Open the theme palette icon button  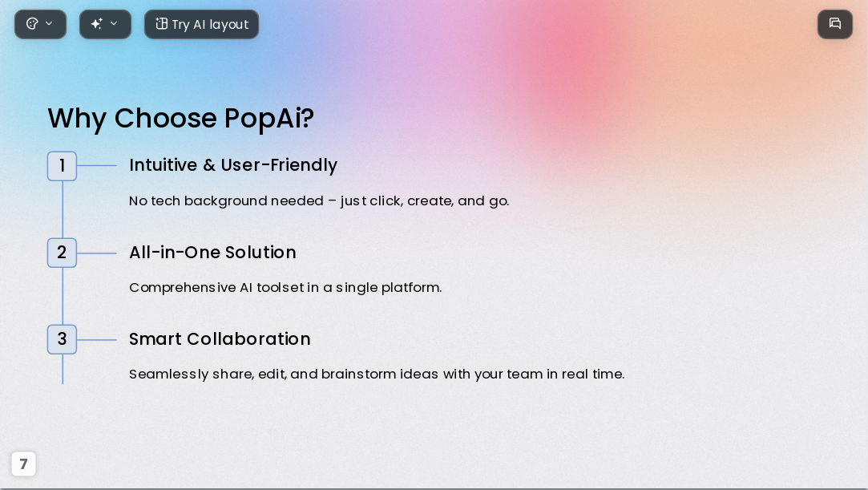tap(32, 24)
